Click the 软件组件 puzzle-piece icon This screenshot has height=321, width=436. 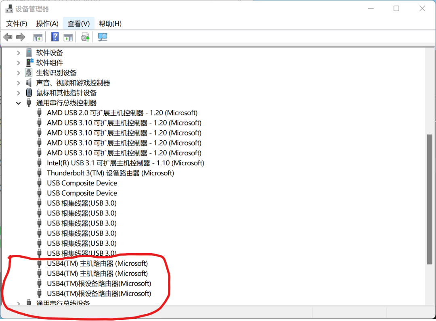click(29, 63)
